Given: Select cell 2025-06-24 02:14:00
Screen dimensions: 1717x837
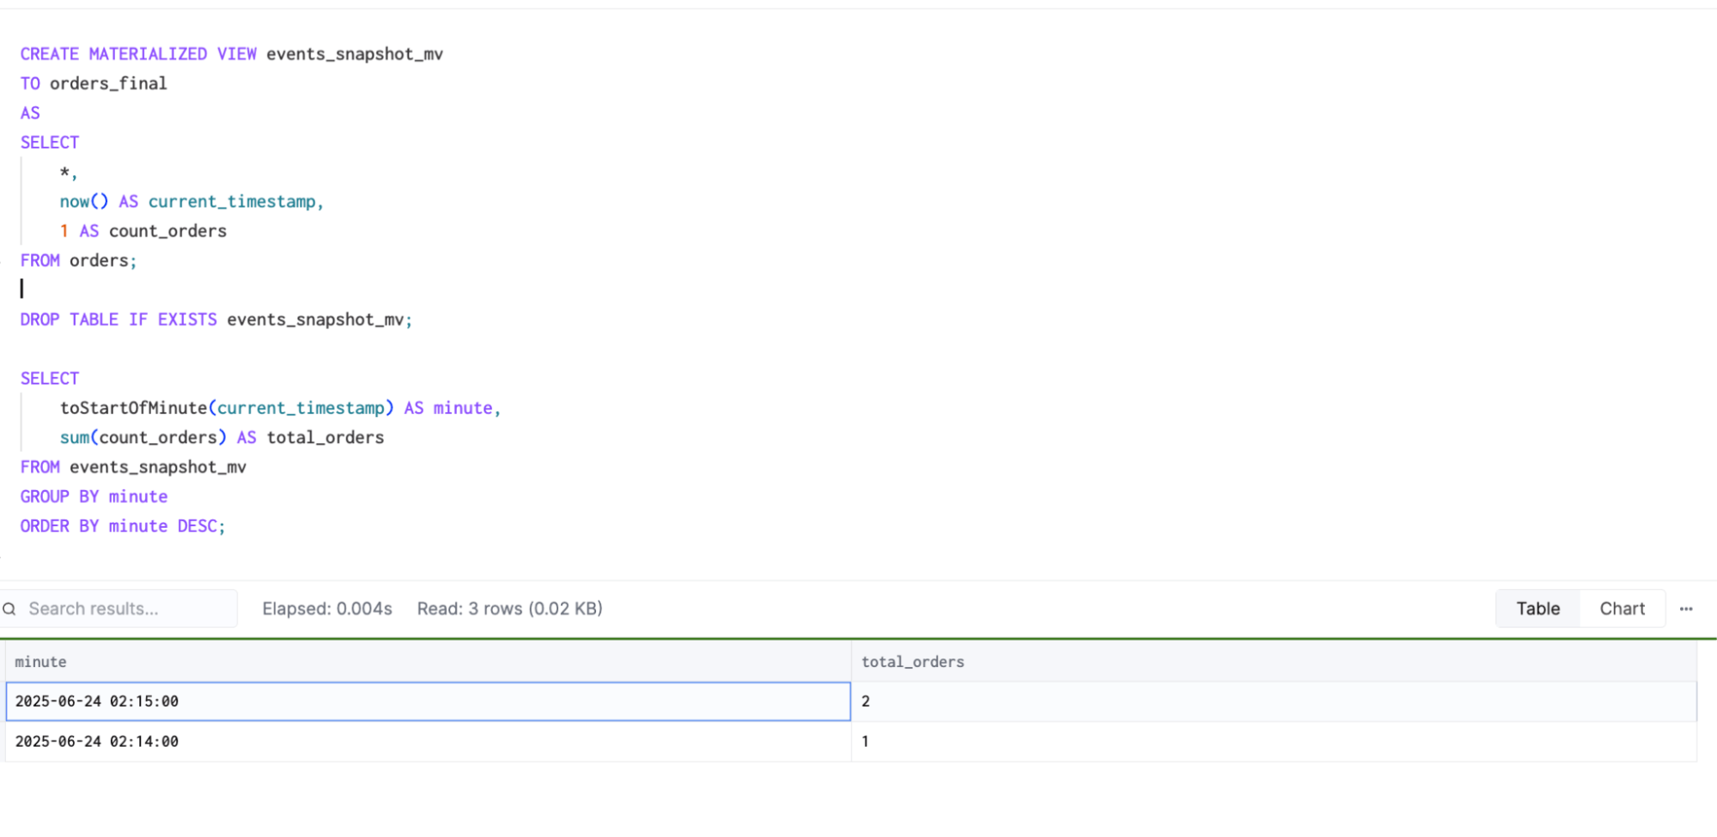Looking at the screenshot, I should click(x=429, y=742).
